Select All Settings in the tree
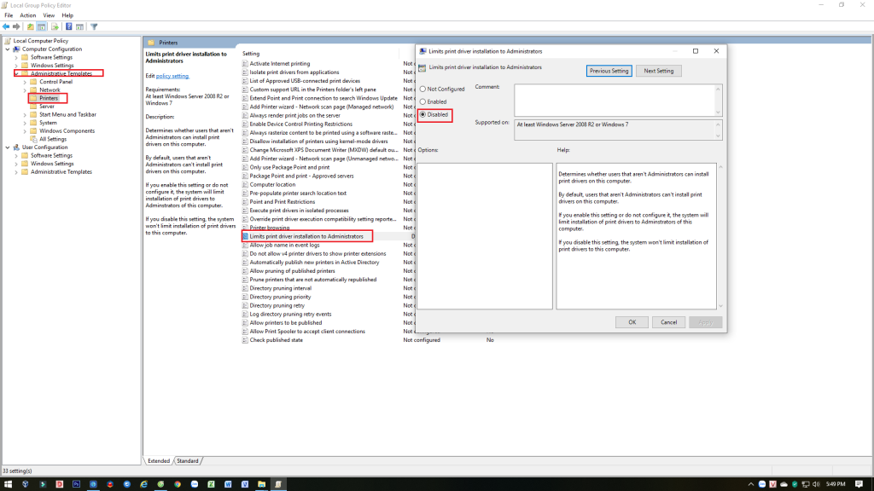 (52, 139)
